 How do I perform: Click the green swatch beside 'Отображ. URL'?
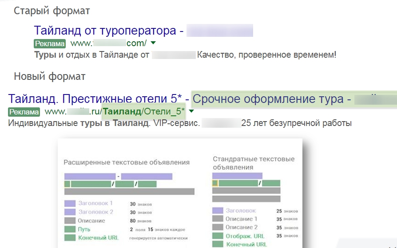coord(217,236)
